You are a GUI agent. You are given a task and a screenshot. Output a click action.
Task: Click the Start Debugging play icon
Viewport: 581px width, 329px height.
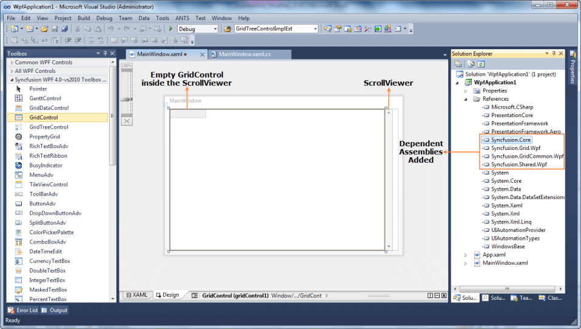pyautogui.click(x=170, y=29)
